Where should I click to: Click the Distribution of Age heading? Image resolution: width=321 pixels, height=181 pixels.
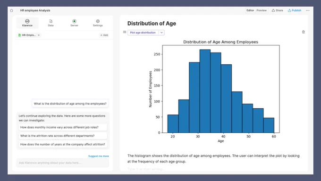coord(152,23)
